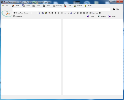Image resolution: width=124 pixels, height=100 pixels.
Task: Click the red eraser clear-format icon
Action: pos(49,13)
